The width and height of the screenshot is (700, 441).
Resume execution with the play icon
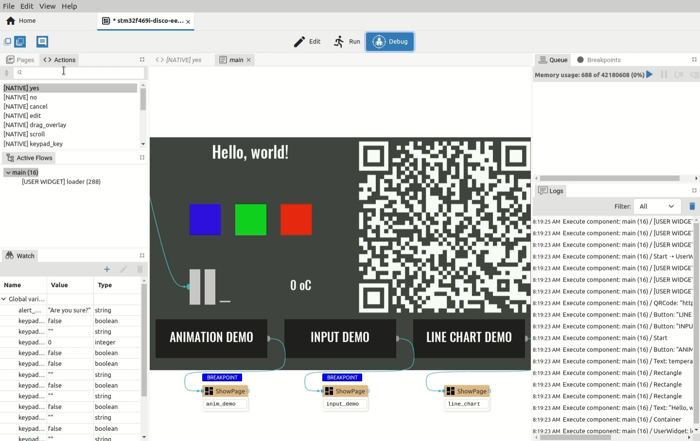650,74
